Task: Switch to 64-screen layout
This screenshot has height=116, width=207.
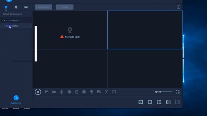Action: tap(178, 102)
